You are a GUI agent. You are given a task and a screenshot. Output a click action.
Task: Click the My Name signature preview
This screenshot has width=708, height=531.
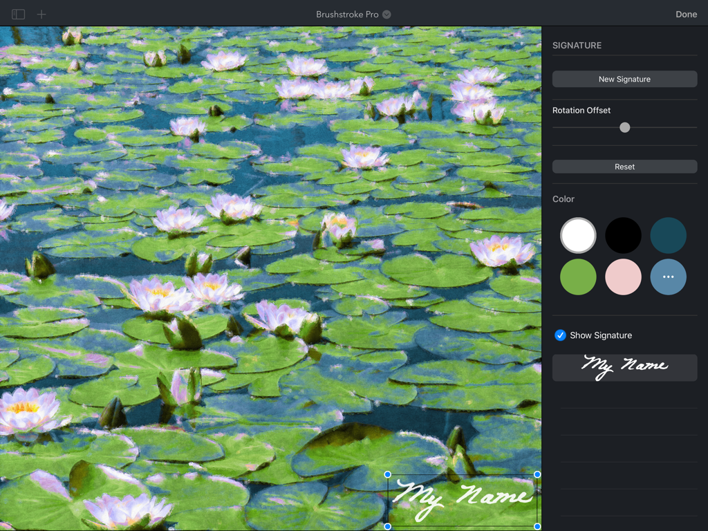[624, 367]
